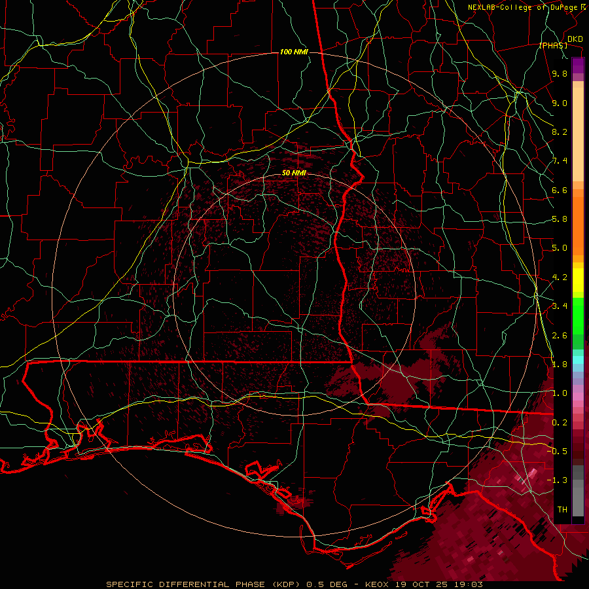The width and height of the screenshot is (589, 589).
Task: Click the purple segment atop the color bar
Action: [578, 65]
